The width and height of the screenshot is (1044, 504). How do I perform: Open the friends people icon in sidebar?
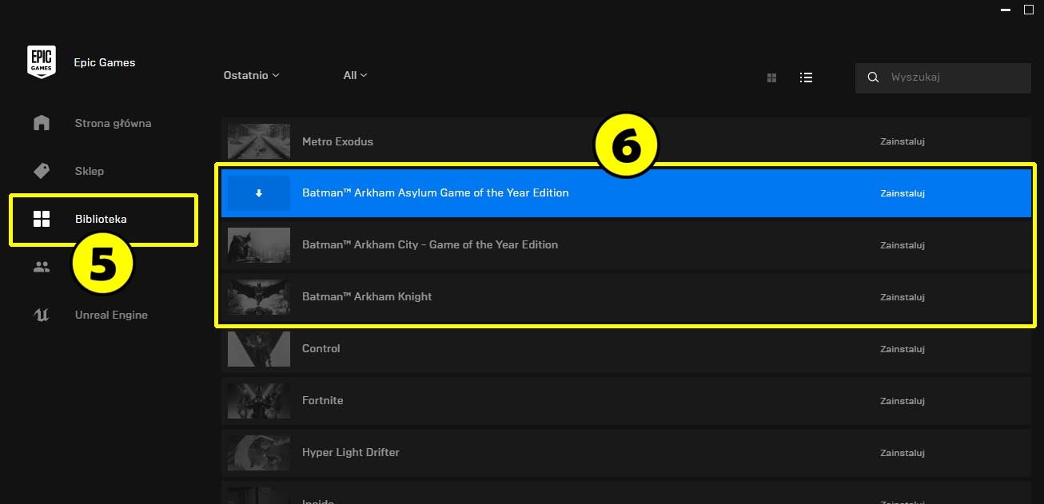42,267
